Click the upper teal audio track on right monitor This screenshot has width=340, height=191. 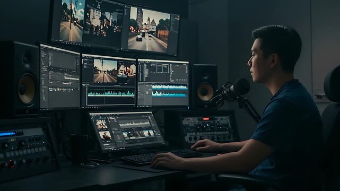[170, 87]
